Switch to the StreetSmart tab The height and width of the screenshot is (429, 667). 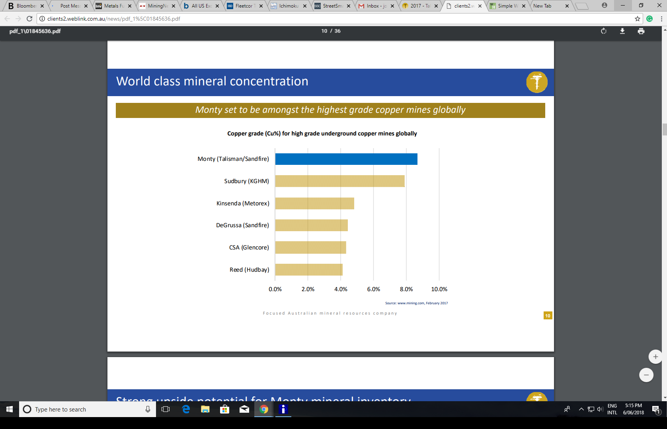[x=332, y=6]
